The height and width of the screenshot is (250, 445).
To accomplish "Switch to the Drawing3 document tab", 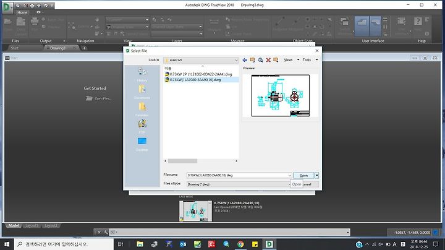I will (58, 48).
